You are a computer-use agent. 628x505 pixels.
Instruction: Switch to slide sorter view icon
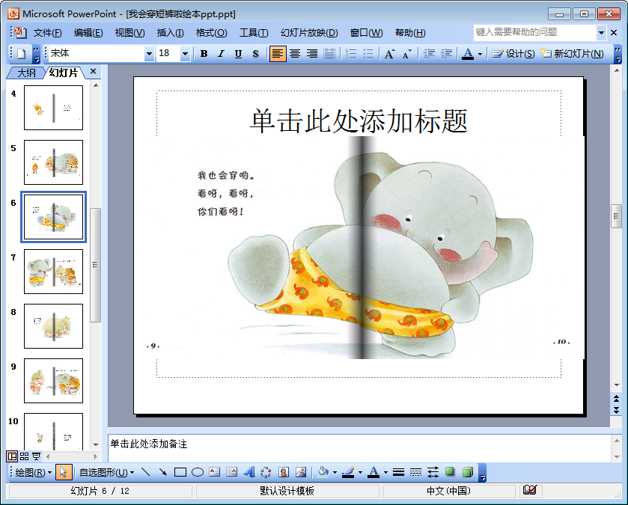coord(25,456)
